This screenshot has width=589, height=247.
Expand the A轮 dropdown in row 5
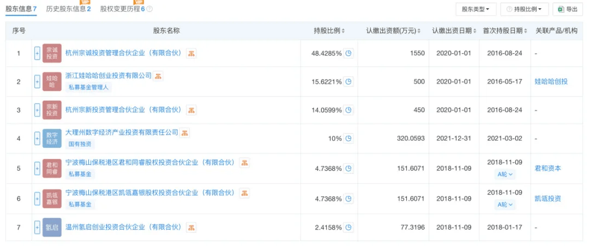click(x=505, y=175)
